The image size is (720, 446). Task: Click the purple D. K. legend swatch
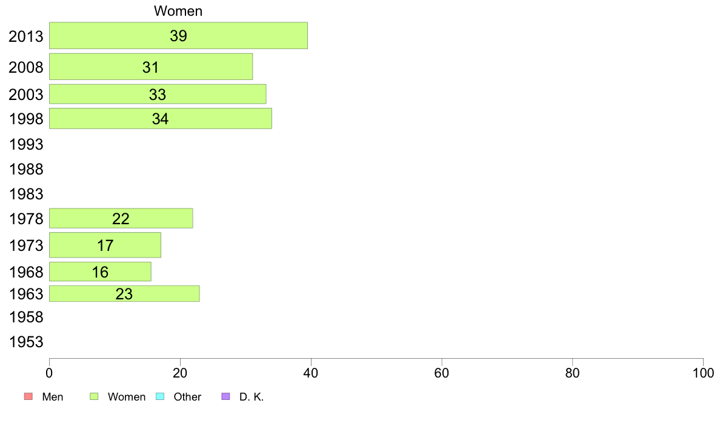tap(225, 396)
